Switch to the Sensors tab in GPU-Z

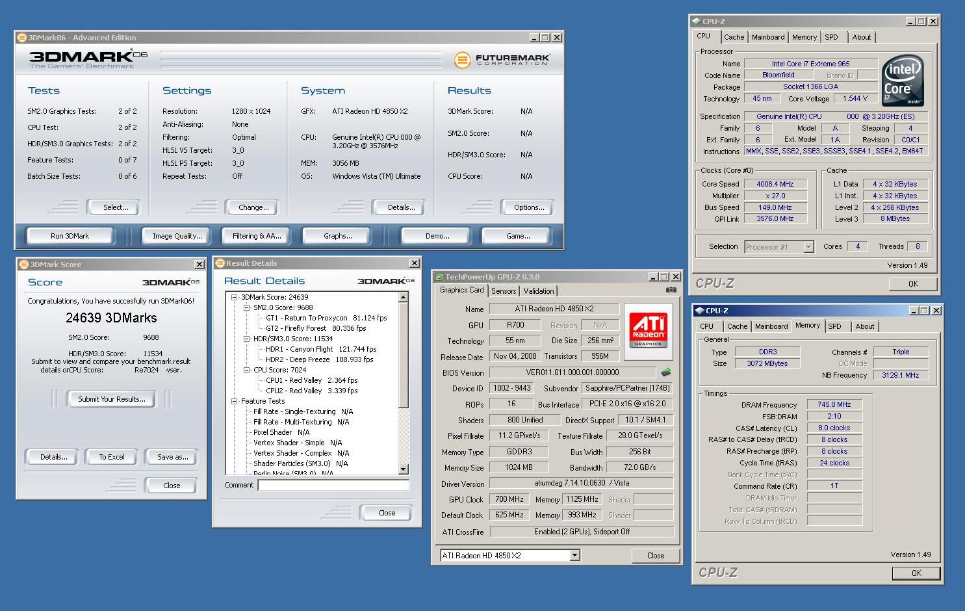click(x=504, y=291)
